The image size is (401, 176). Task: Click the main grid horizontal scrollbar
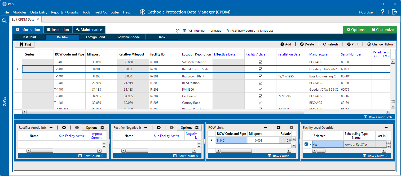165,112
